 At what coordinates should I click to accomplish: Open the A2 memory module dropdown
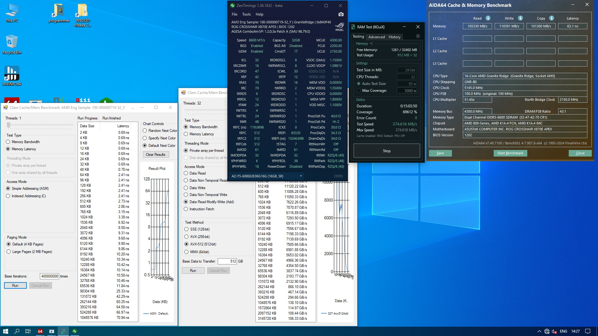point(267,176)
